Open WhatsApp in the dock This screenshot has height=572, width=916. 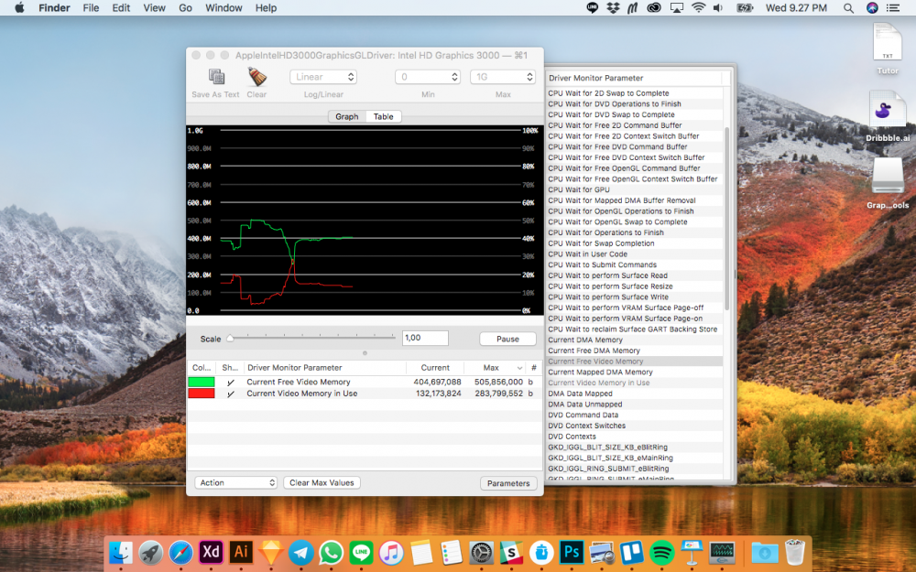pos(332,552)
